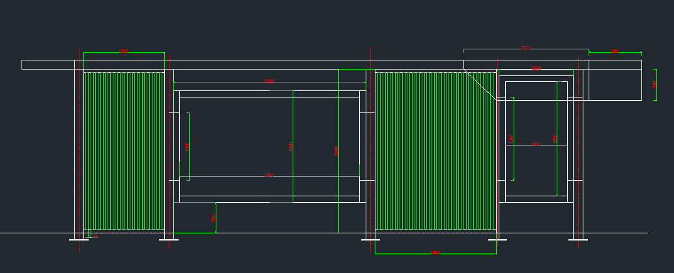674x273 pixels.
Task: Select the diagonal line beside center hatched panel
Action: point(480,84)
